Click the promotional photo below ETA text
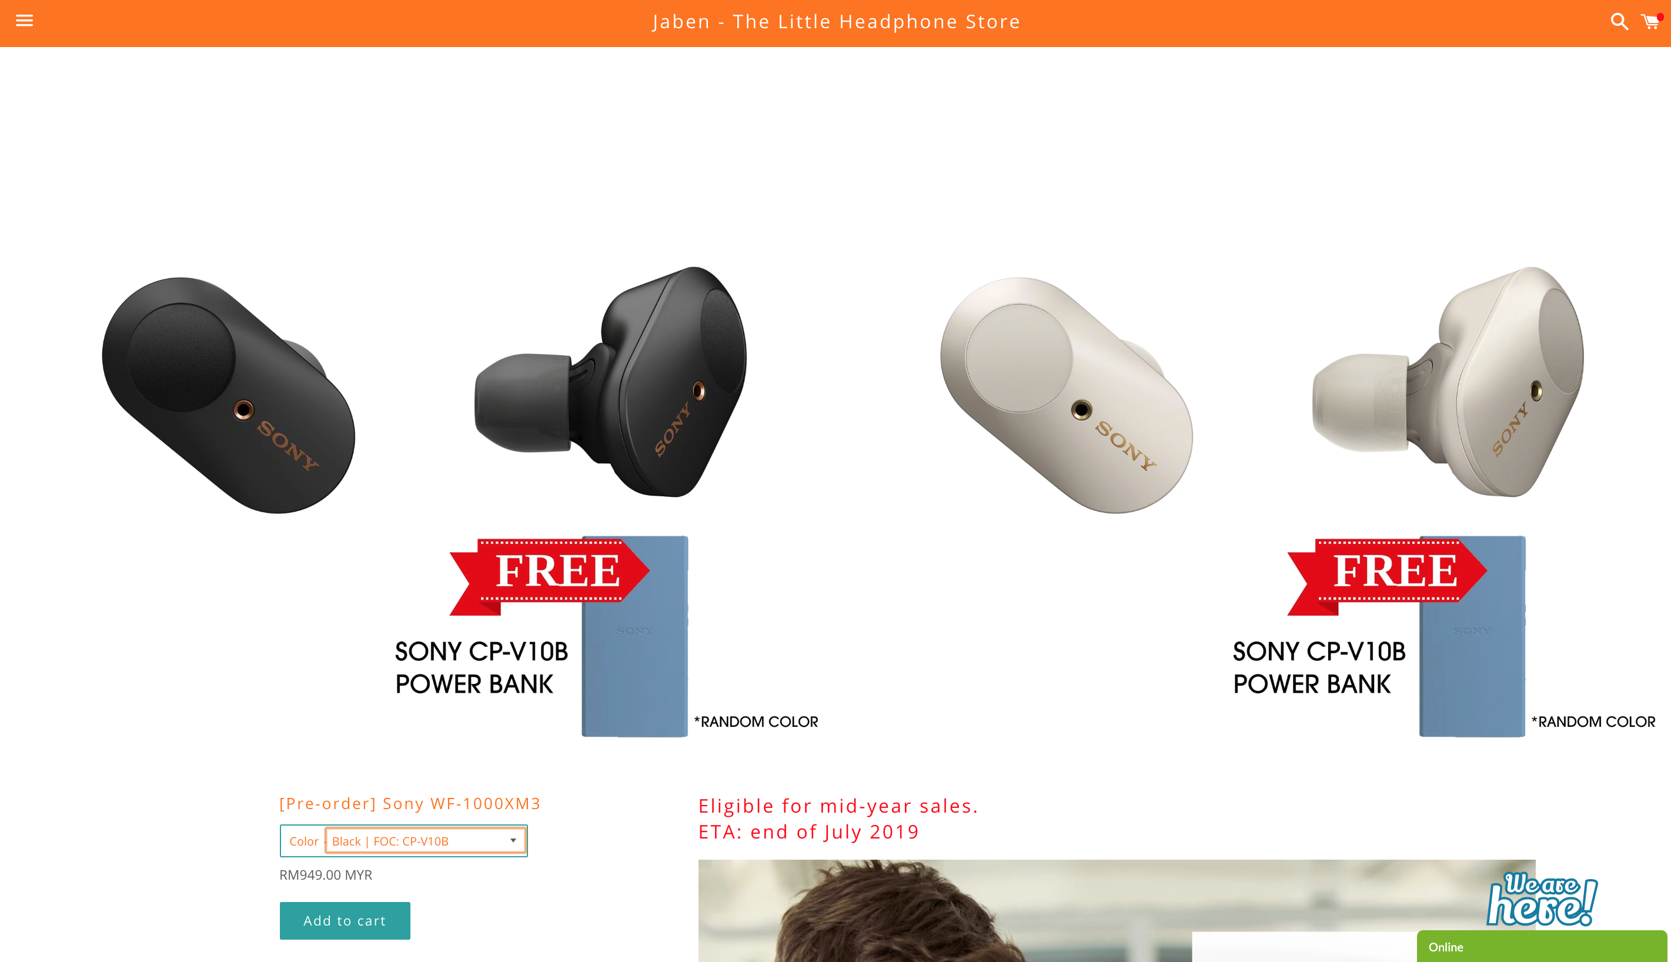Image resolution: width=1671 pixels, height=962 pixels. tap(1116, 910)
